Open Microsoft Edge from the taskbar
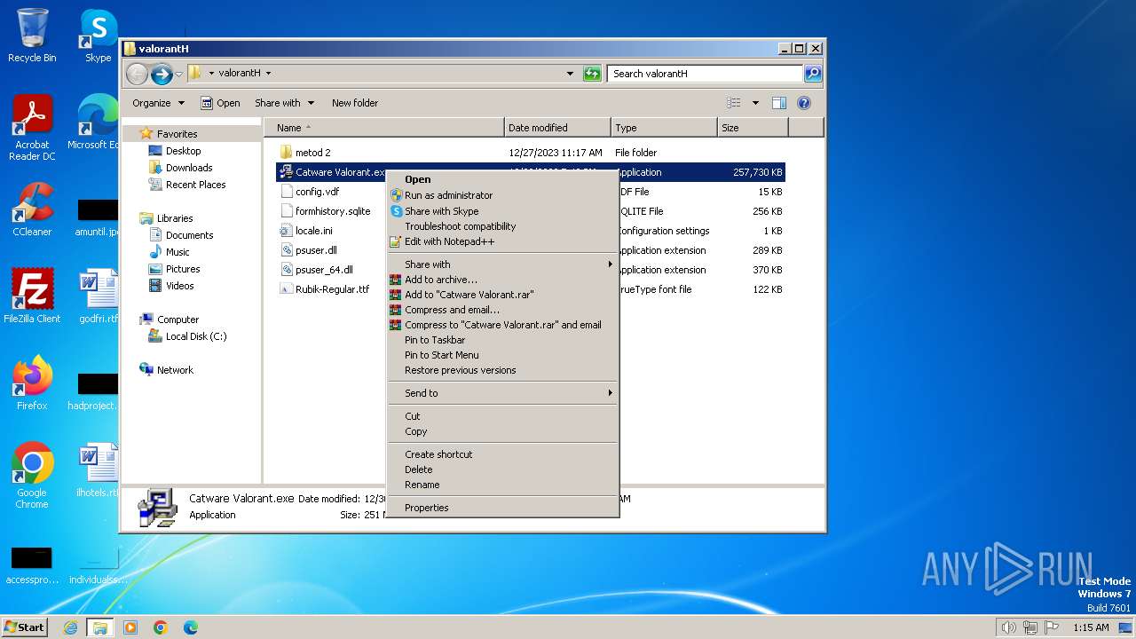Image resolution: width=1136 pixels, height=639 pixels. [191, 627]
